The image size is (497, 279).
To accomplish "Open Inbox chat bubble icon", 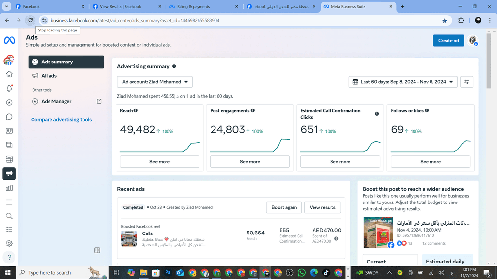I will click(9, 117).
